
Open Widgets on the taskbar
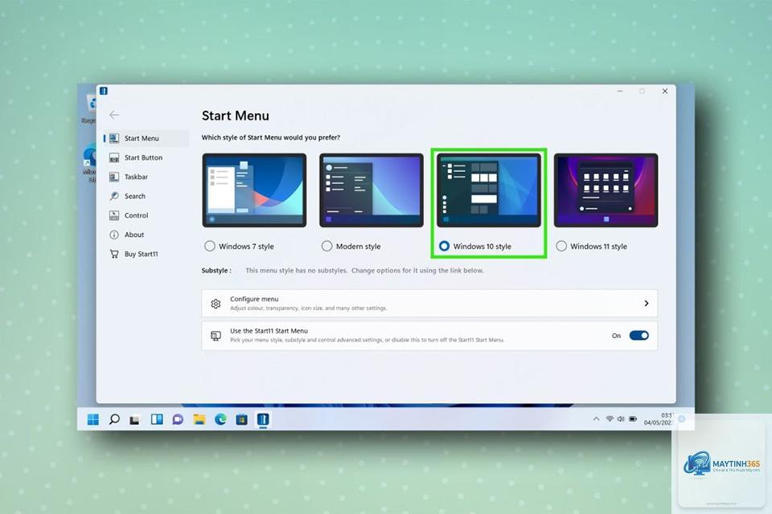[x=157, y=419]
